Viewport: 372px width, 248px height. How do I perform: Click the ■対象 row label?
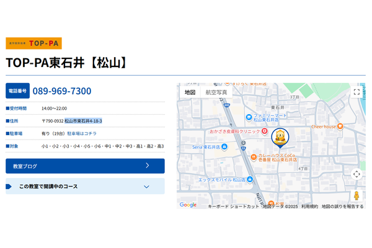tap(12, 146)
